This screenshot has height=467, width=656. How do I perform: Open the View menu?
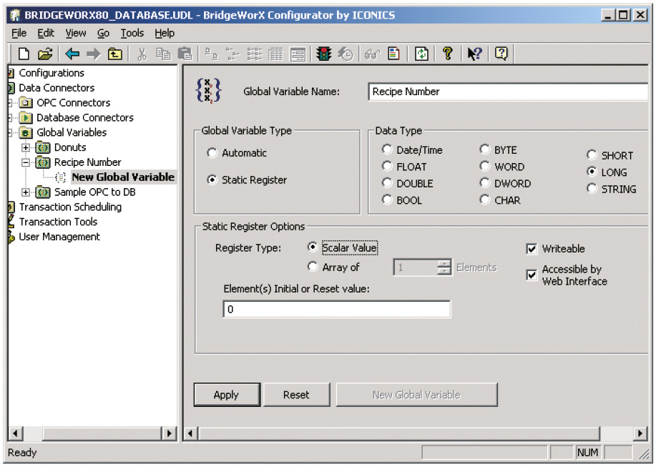[76, 33]
